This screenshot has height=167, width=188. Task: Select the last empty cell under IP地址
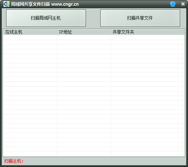(84, 154)
